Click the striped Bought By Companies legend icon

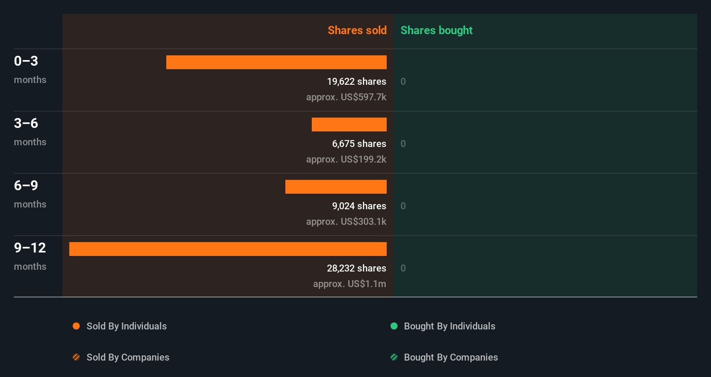394,357
